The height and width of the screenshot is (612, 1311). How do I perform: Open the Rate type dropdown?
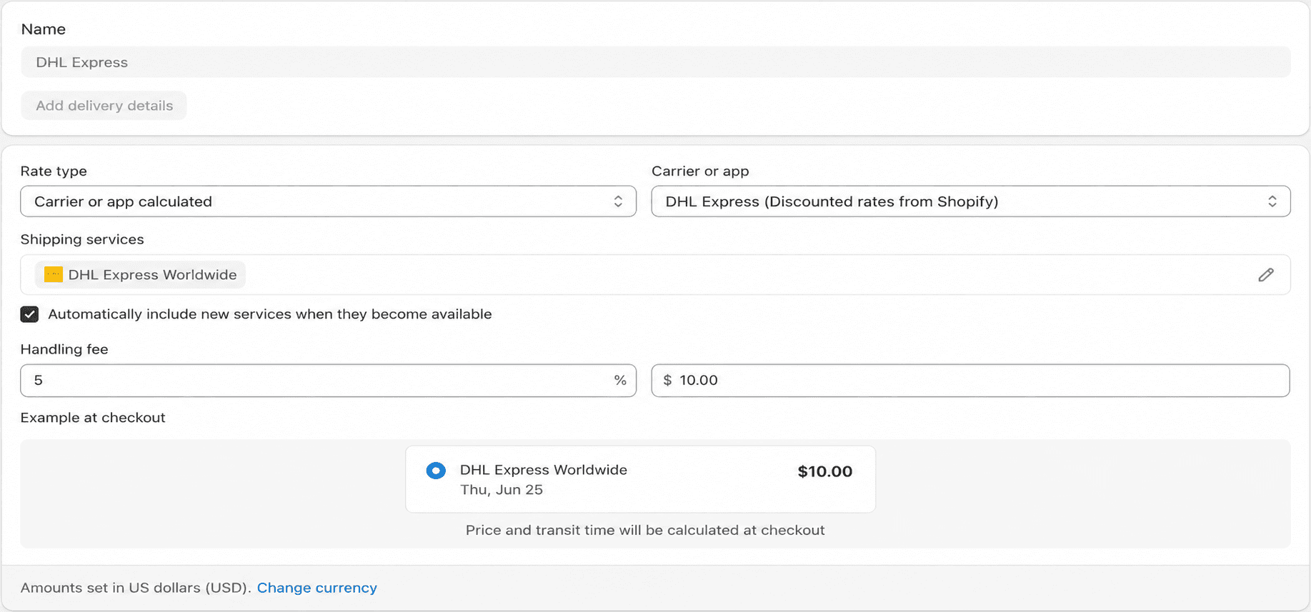(328, 201)
